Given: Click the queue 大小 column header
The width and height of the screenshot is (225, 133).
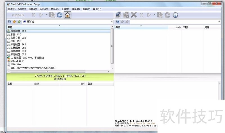Looking at the screenshot, I should [x=73, y=84].
